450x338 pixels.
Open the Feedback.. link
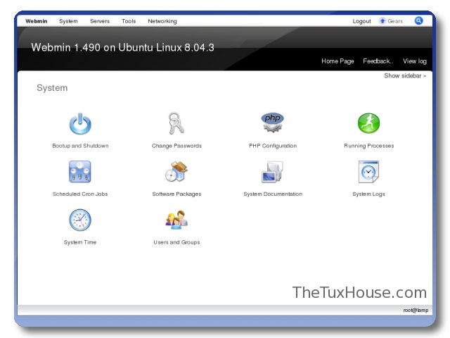coord(378,61)
